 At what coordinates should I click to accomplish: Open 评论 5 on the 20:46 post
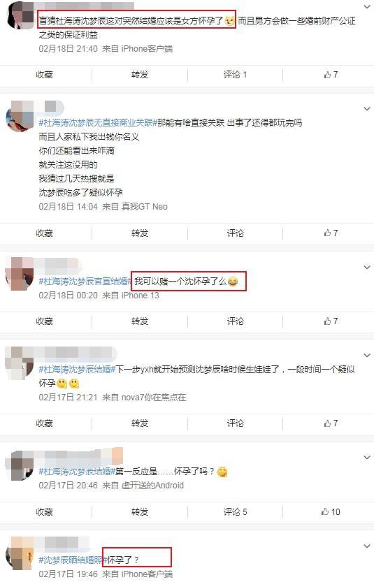tap(235, 512)
